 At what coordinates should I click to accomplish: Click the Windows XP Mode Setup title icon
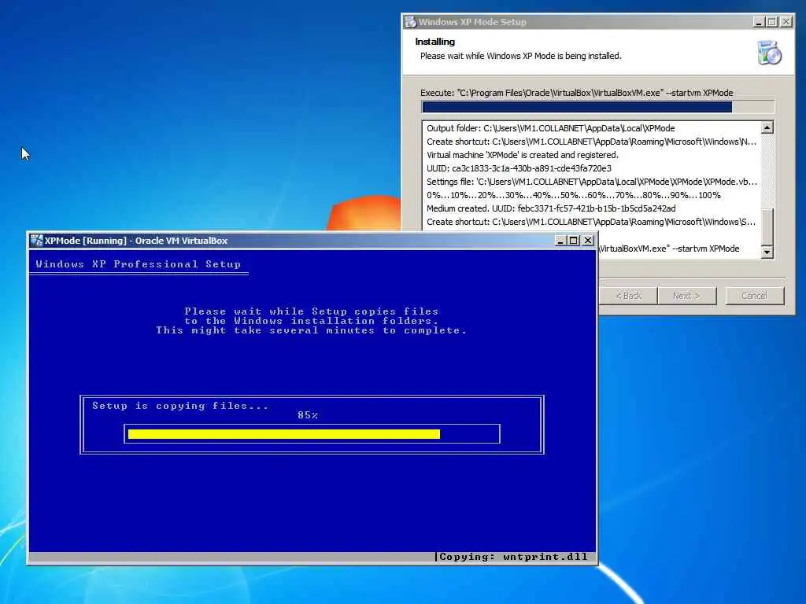pyautogui.click(x=410, y=22)
